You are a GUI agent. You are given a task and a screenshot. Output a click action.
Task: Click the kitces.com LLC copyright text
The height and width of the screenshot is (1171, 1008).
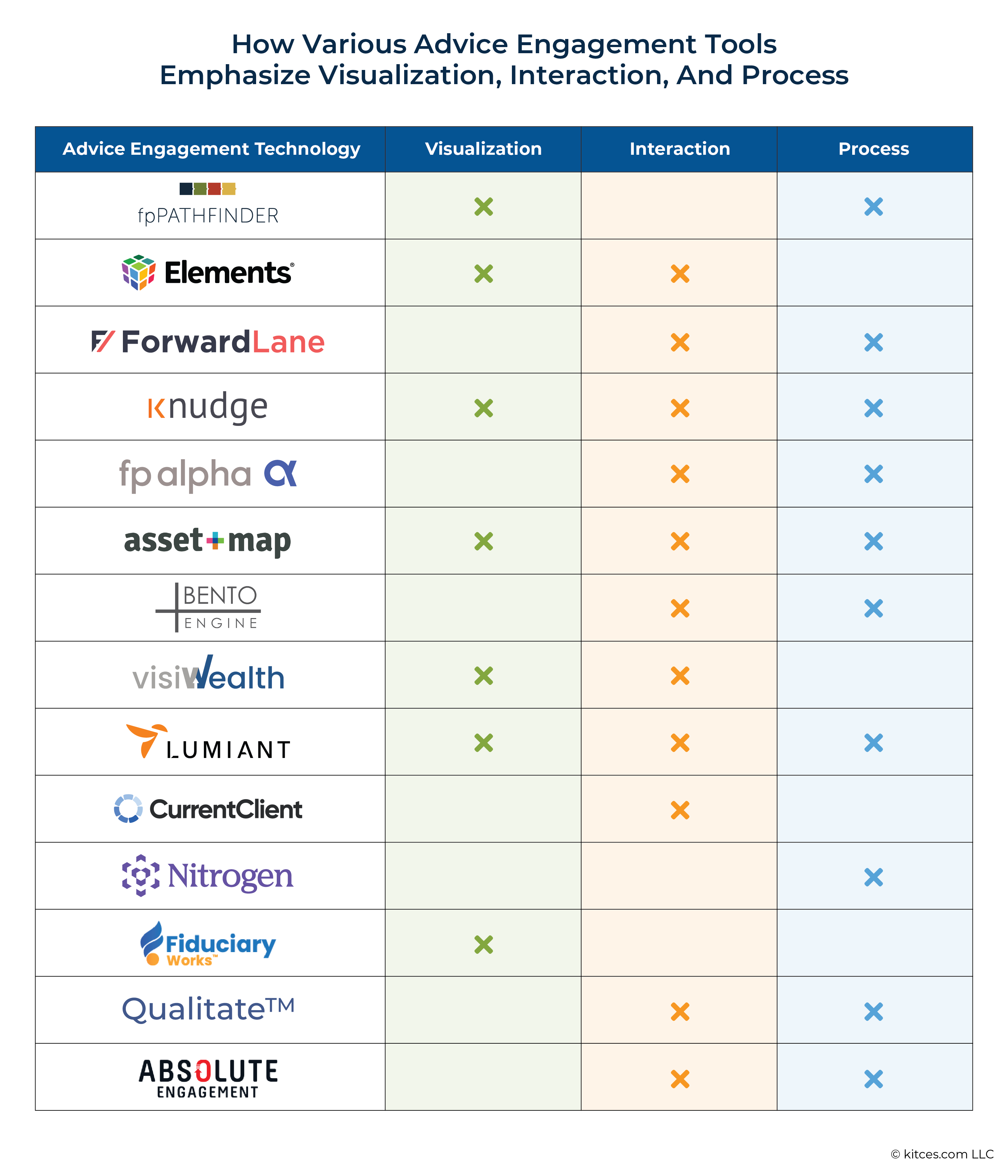(x=942, y=1154)
